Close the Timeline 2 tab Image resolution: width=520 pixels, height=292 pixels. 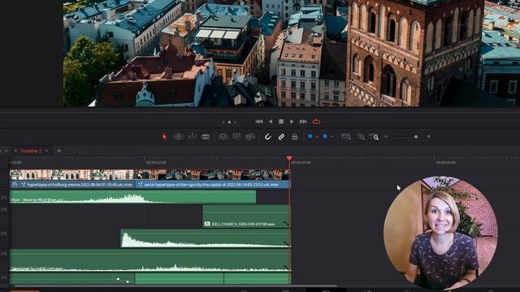pyautogui.click(x=15, y=151)
